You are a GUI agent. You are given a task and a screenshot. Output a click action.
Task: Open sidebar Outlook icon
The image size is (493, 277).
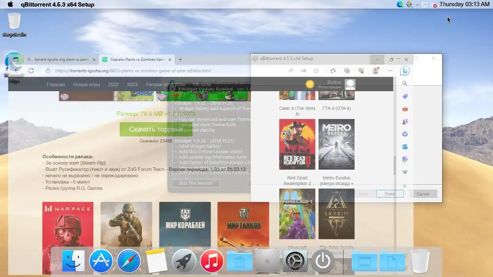coord(404,147)
